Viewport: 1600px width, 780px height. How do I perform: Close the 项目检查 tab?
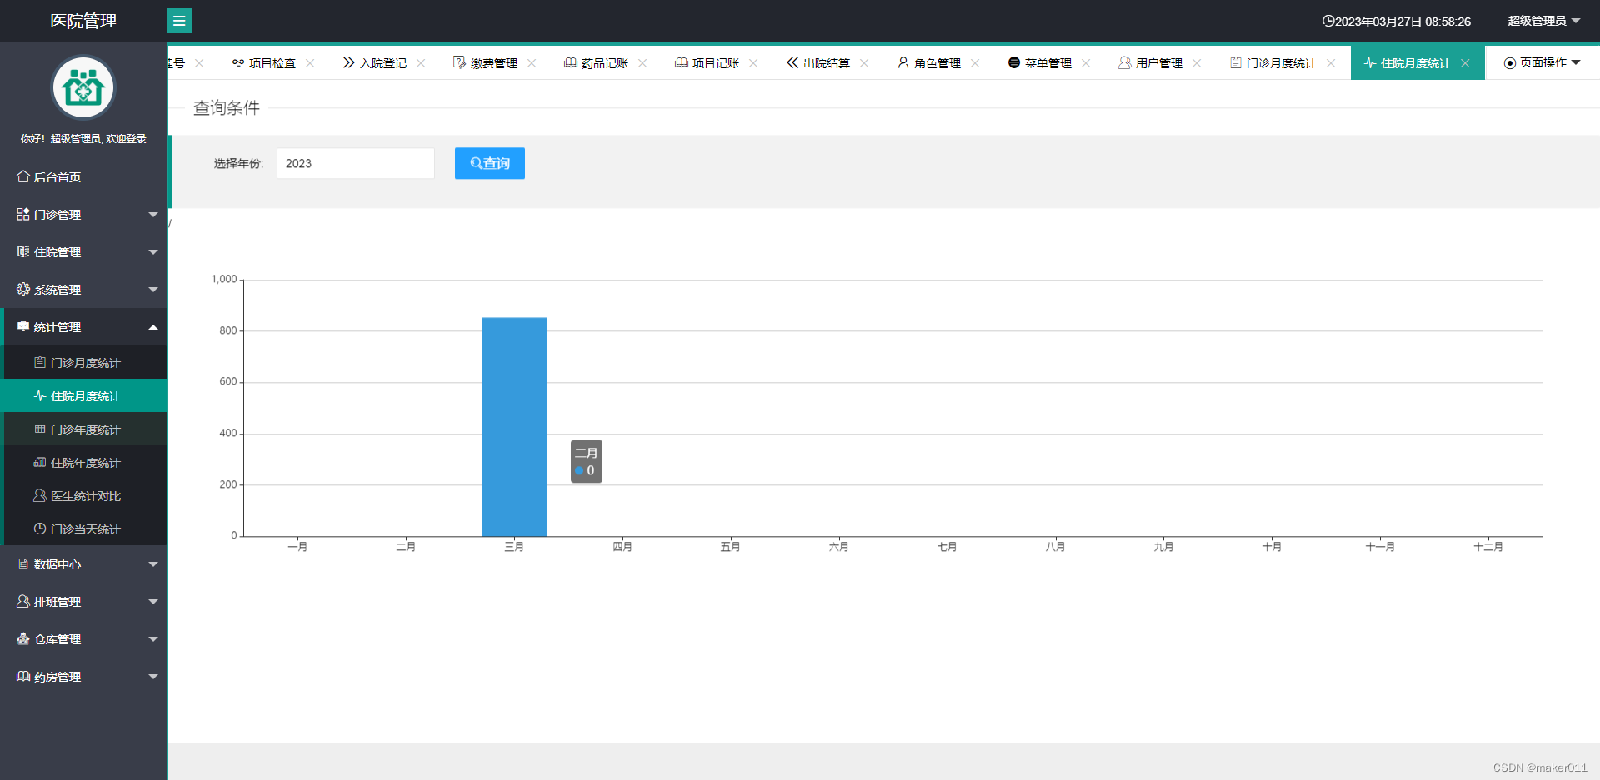(x=310, y=62)
